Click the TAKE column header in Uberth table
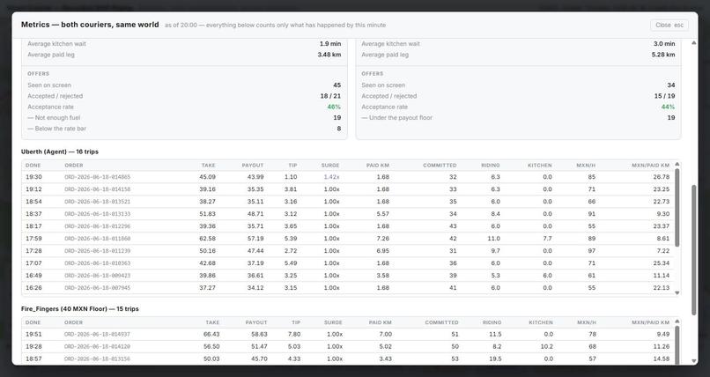Image resolution: width=710 pixels, height=377 pixels. point(208,166)
